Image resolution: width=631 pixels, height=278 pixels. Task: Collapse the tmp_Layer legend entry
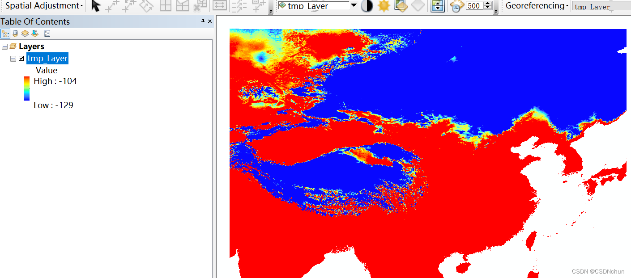[13, 58]
